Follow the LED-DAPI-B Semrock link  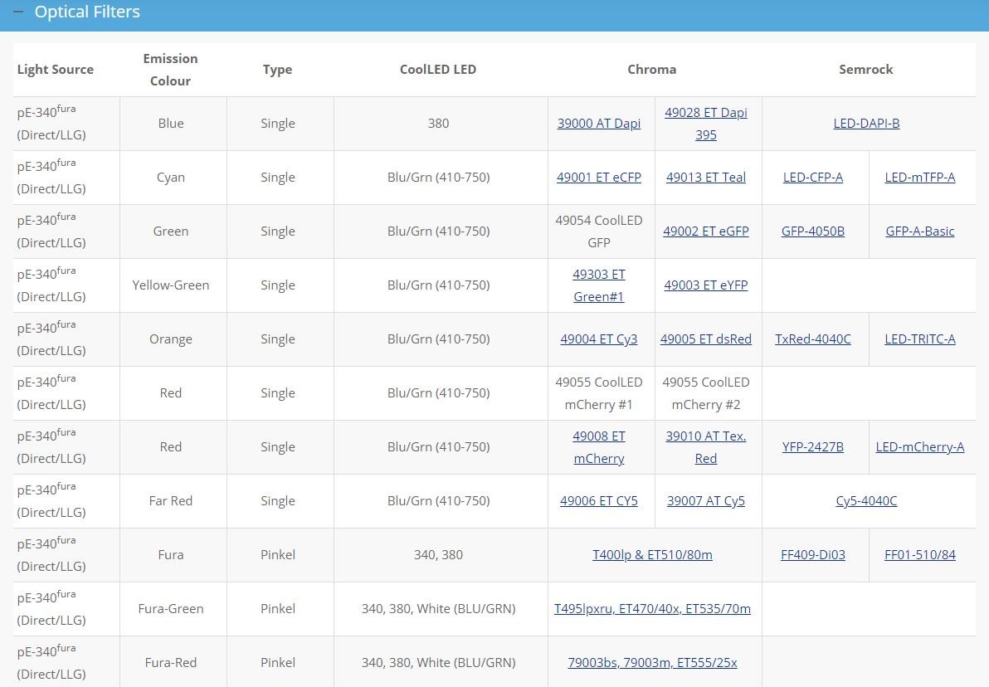click(x=866, y=124)
